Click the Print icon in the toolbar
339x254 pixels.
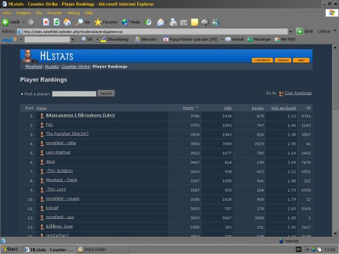173,22
